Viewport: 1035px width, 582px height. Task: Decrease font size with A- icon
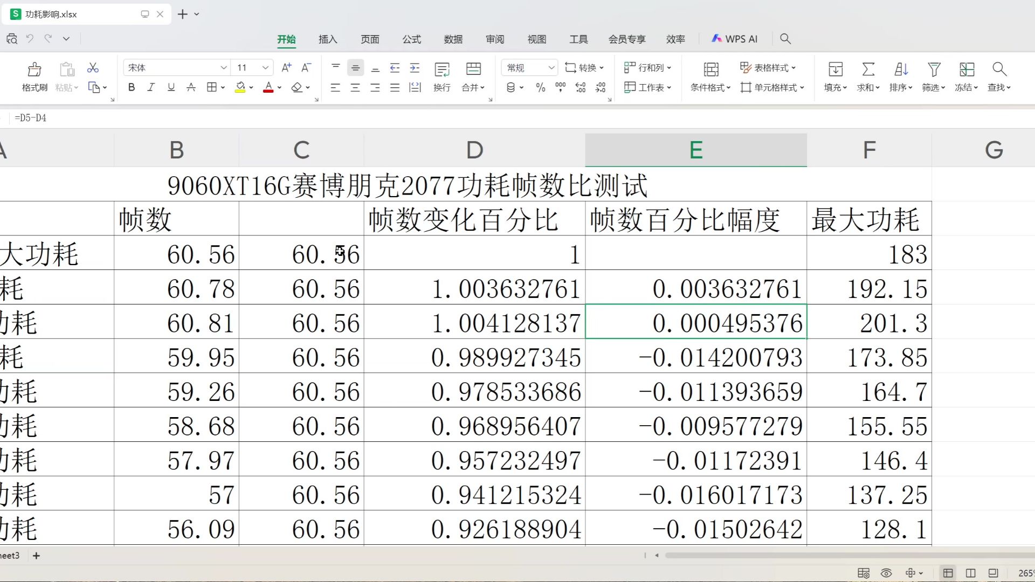306,67
